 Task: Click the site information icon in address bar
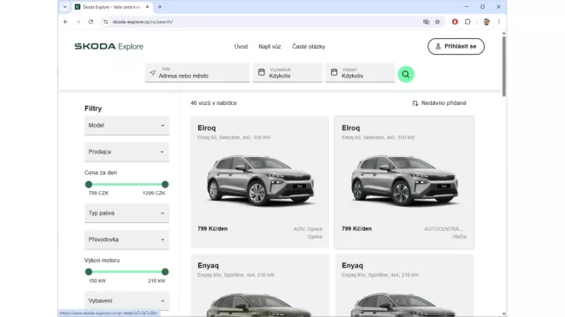[105, 22]
